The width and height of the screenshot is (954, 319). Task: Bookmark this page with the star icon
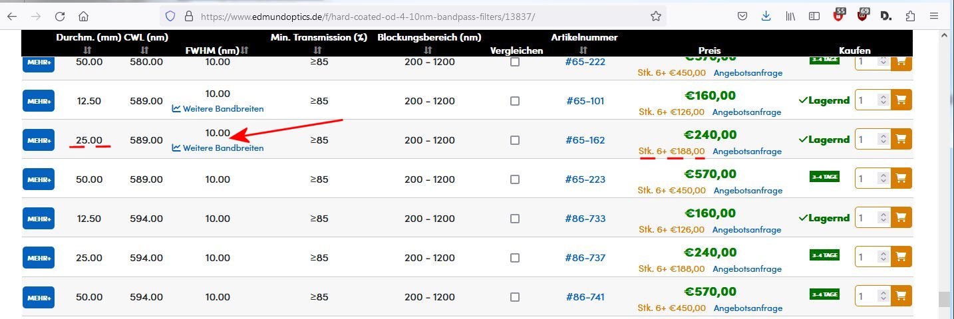[656, 16]
